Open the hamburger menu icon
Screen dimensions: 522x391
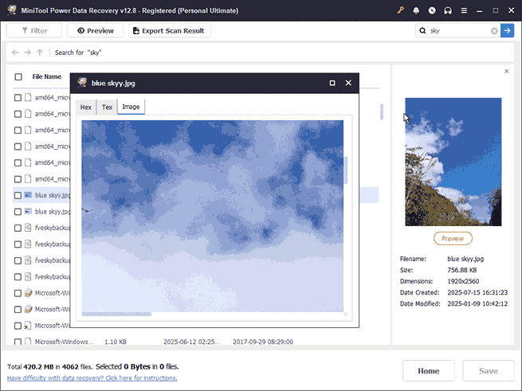[x=464, y=10]
